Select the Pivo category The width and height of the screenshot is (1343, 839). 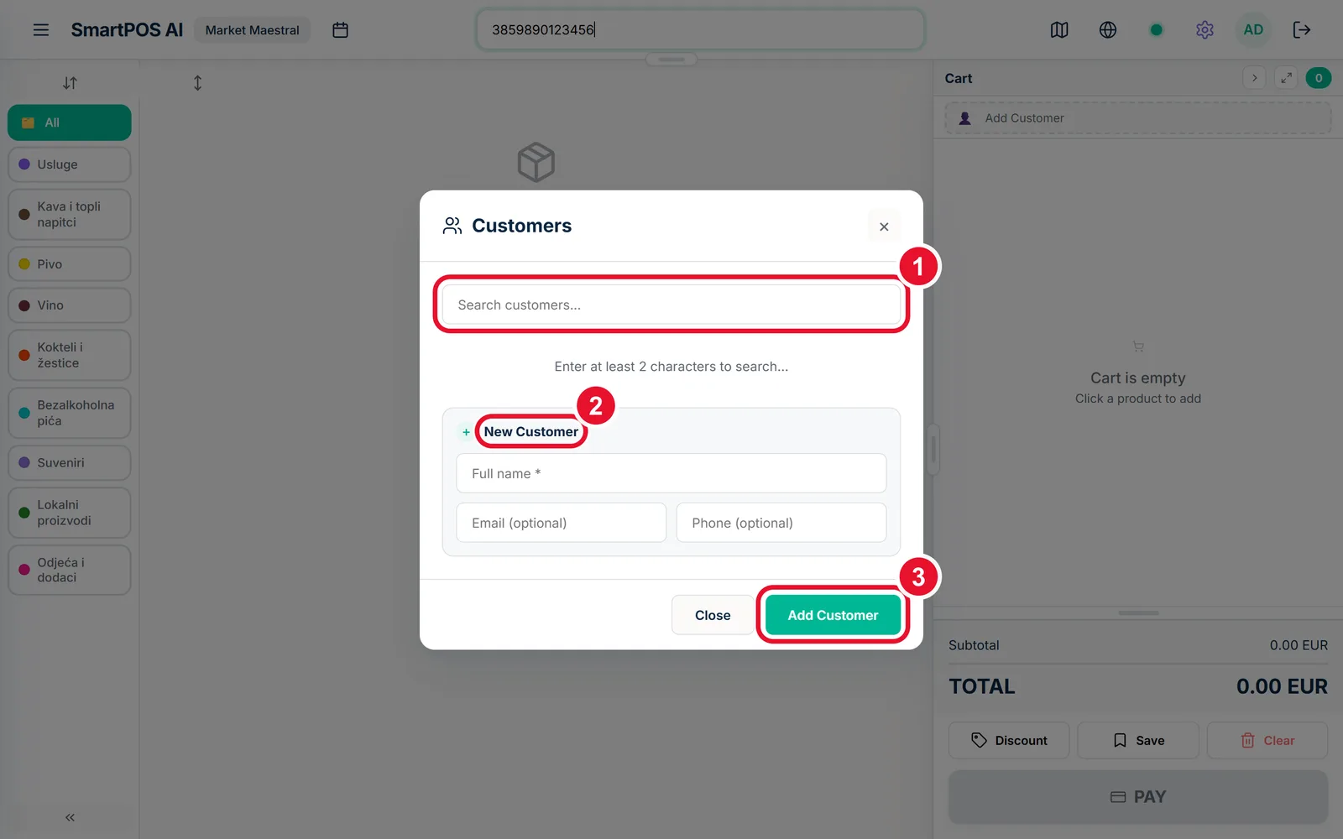coord(70,264)
